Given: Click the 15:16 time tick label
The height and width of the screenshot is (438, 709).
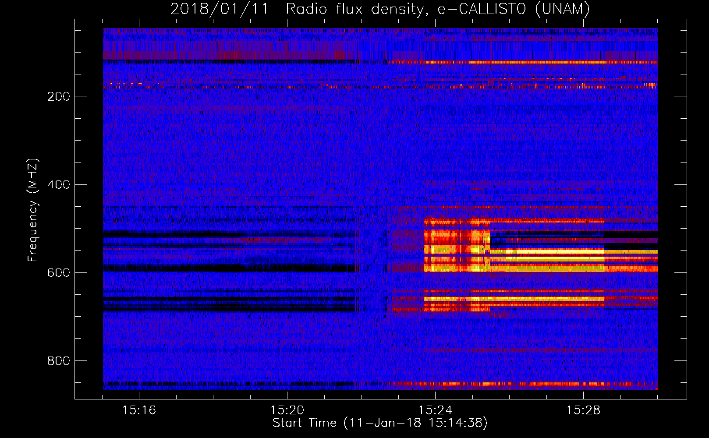Looking at the screenshot, I should tap(139, 410).
